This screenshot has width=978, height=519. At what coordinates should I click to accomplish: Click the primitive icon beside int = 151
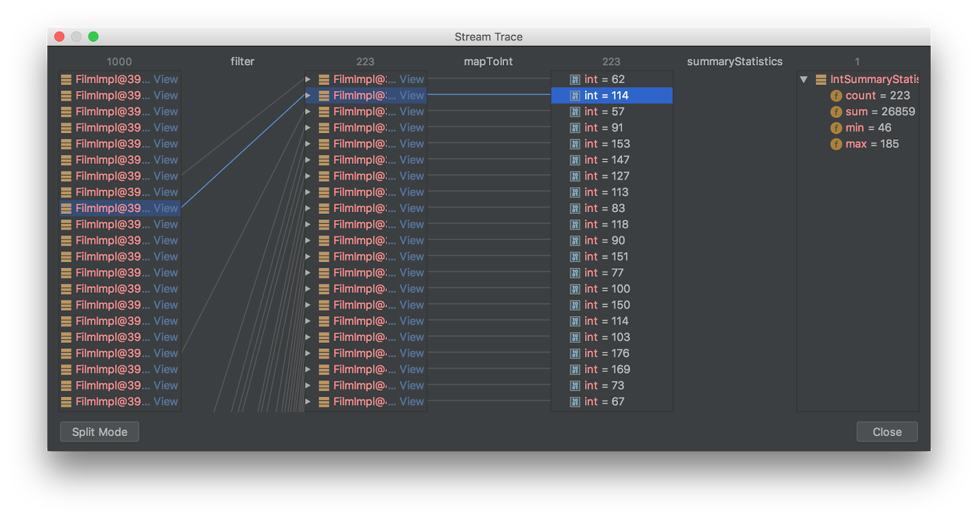[575, 257]
